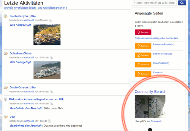Open 'Alle Aktivitäten ansehen' link
The height and width of the screenshot is (131, 190).
click(x=53, y=8)
